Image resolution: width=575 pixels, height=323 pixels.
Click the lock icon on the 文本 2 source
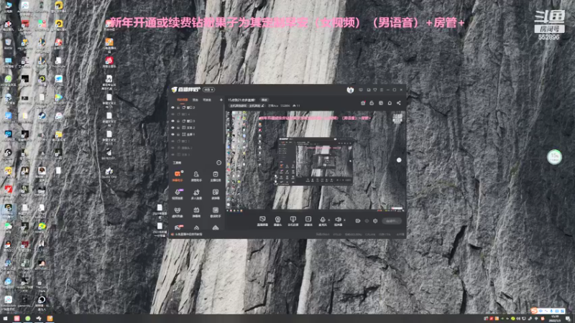tap(178, 128)
